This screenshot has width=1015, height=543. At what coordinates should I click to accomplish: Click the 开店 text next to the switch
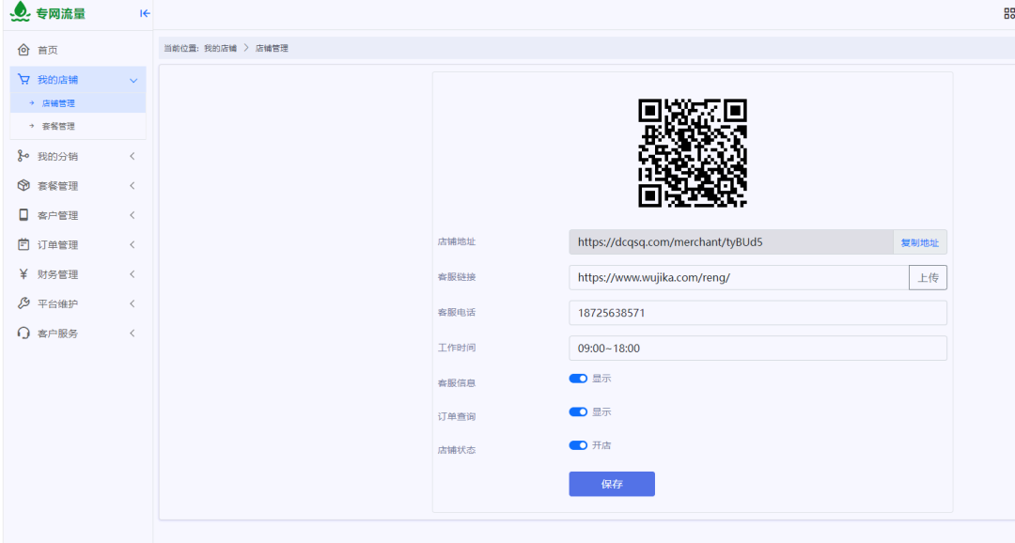pos(601,445)
